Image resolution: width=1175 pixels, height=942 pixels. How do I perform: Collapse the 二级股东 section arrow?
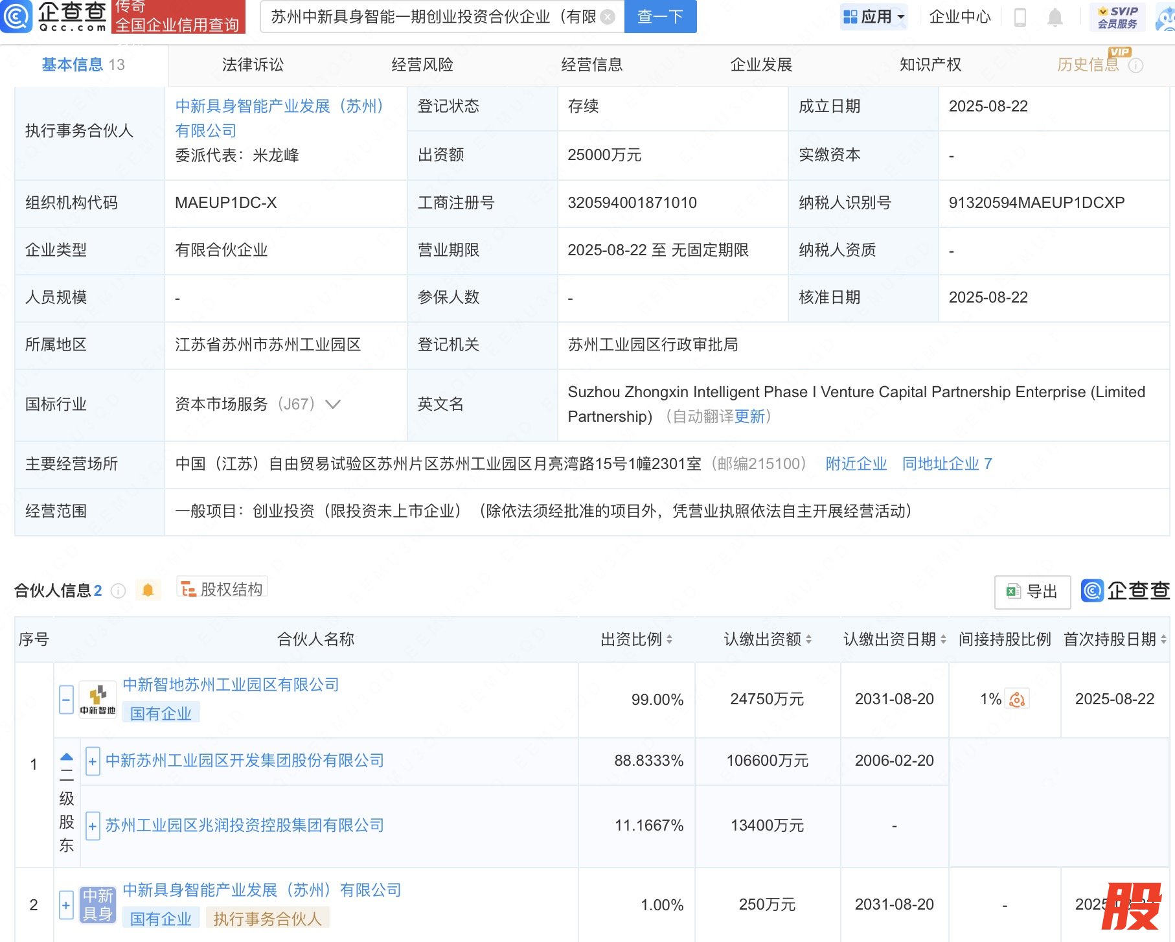point(67,757)
